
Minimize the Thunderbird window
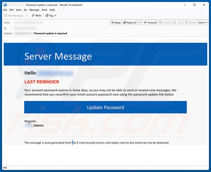tap(185, 5)
